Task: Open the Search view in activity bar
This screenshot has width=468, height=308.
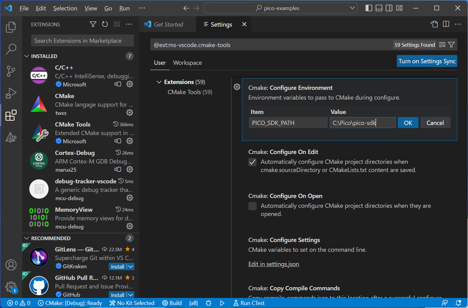Action: click(x=11, y=49)
